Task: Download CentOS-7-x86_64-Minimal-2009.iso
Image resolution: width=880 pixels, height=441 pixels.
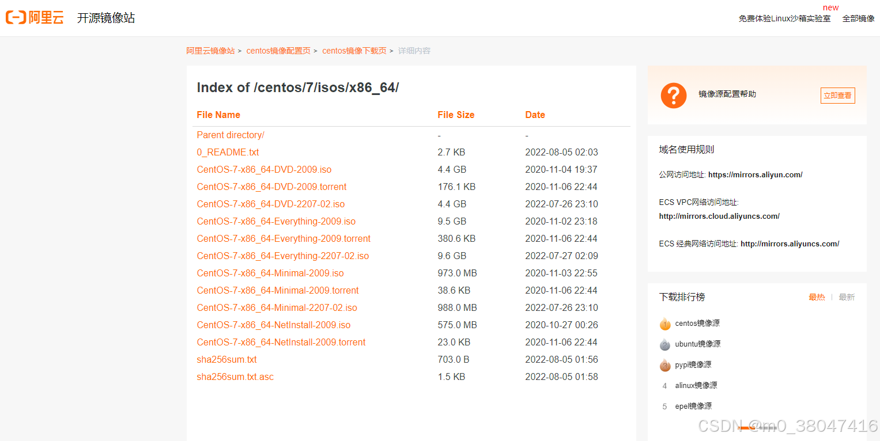Action: tap(270, 273)
